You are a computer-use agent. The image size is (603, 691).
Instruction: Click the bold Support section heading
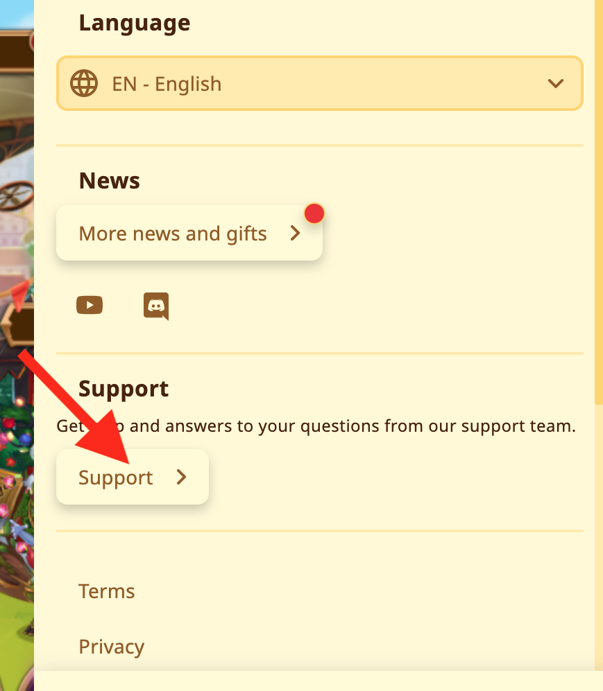point(124,390)
